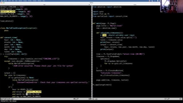The height and width of the screenshot is (103, 183).
Task: Click the tzone: str = None parameter
Action: 13,52
